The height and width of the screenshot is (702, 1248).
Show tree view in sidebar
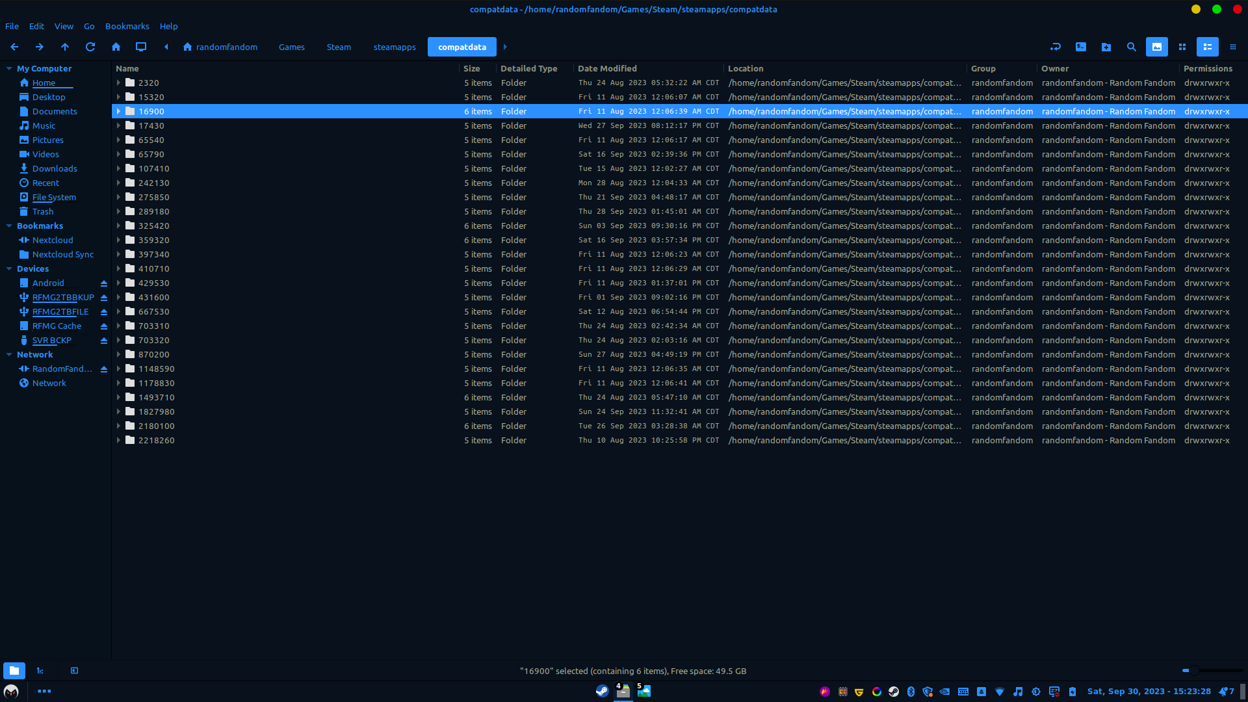click(x=40, y=671)
